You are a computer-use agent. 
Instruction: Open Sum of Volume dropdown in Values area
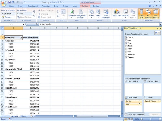pyautogui.click(x=158, y=101)
